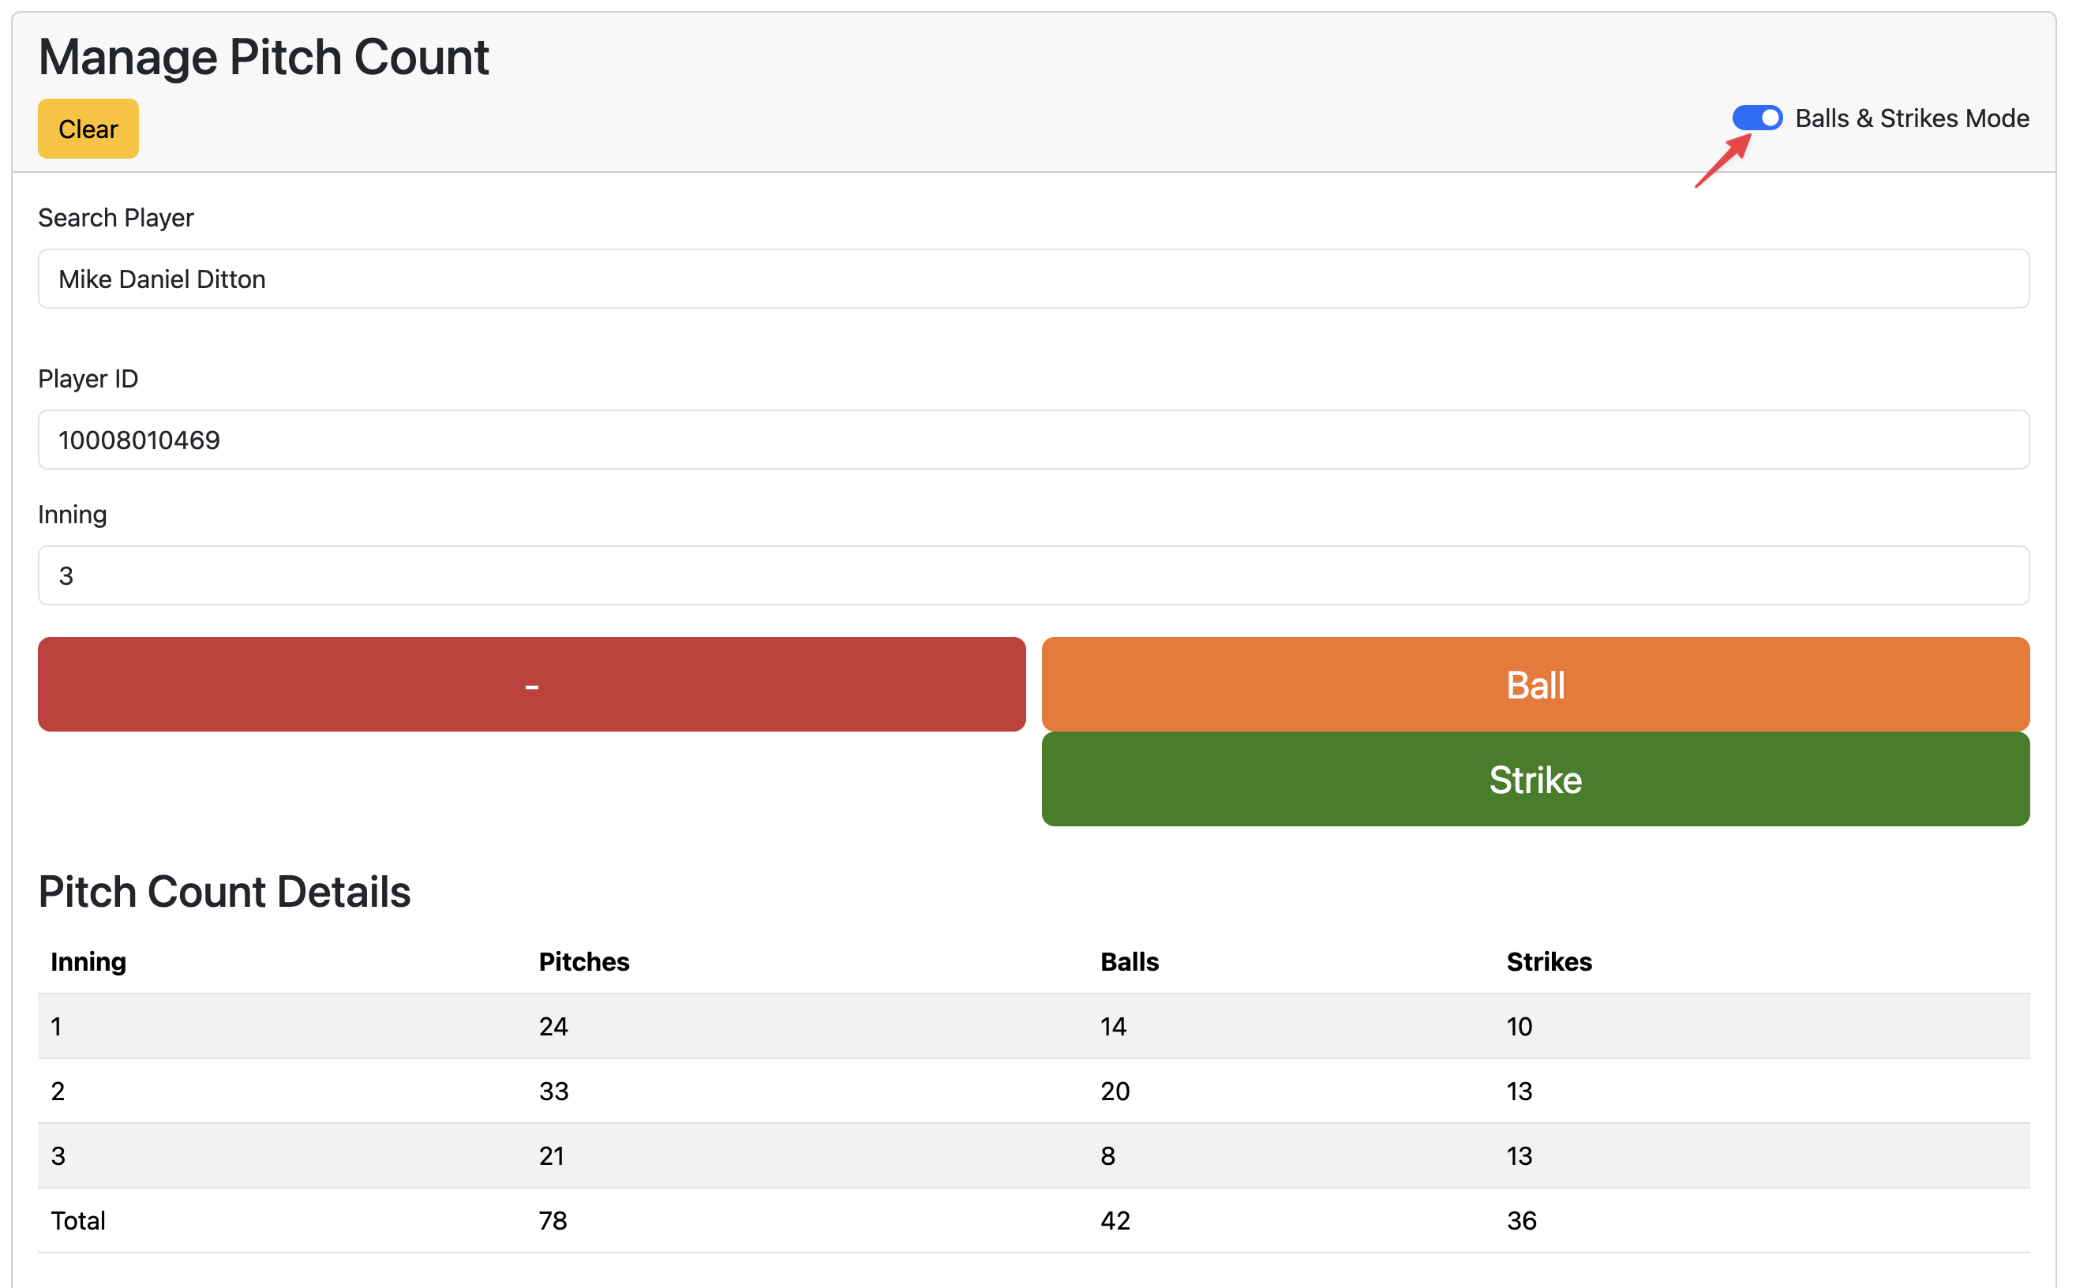Select the Inning input field
This screenshot has height=1288, width=2076.
coord(1032,576)
